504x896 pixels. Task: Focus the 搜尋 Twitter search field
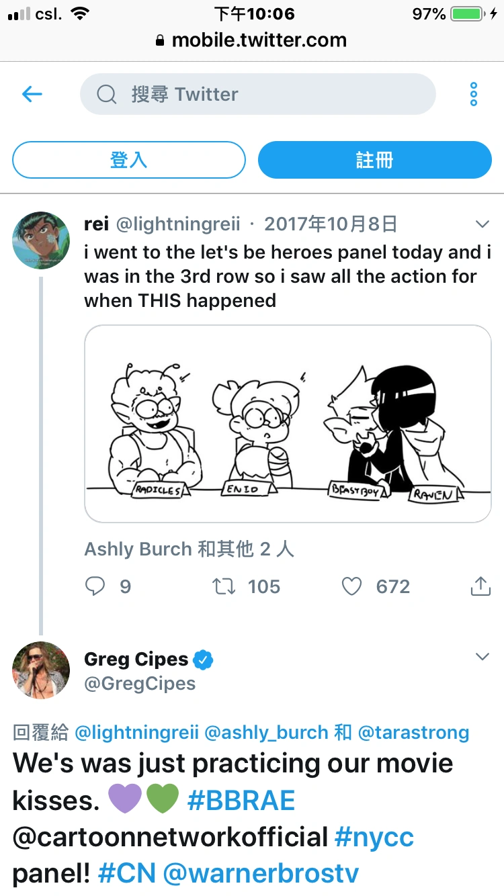(269, 94)
